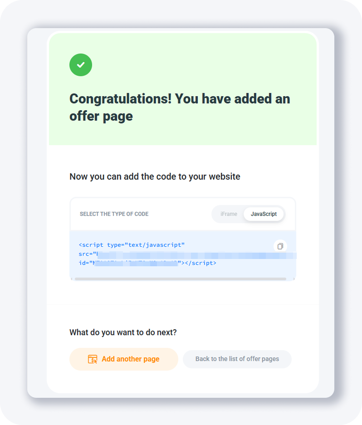
Task: Click the script type line in the code
Action: (x=132, y=245)
